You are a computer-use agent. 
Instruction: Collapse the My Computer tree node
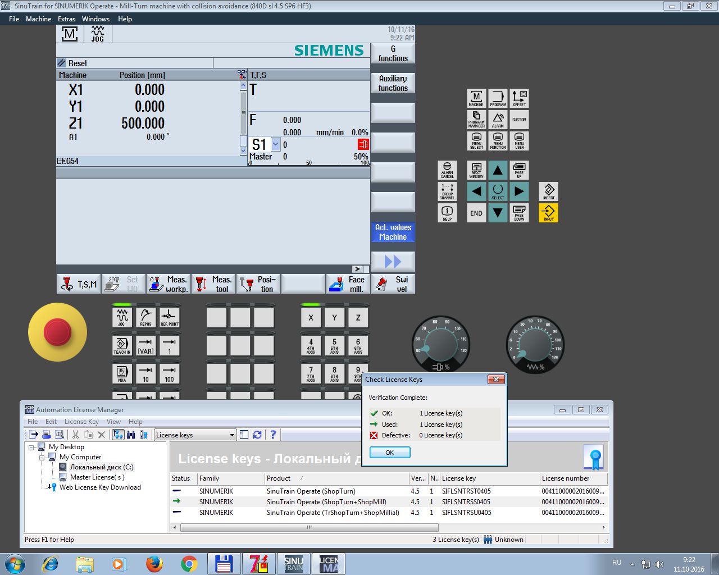[x=42, y=457]
